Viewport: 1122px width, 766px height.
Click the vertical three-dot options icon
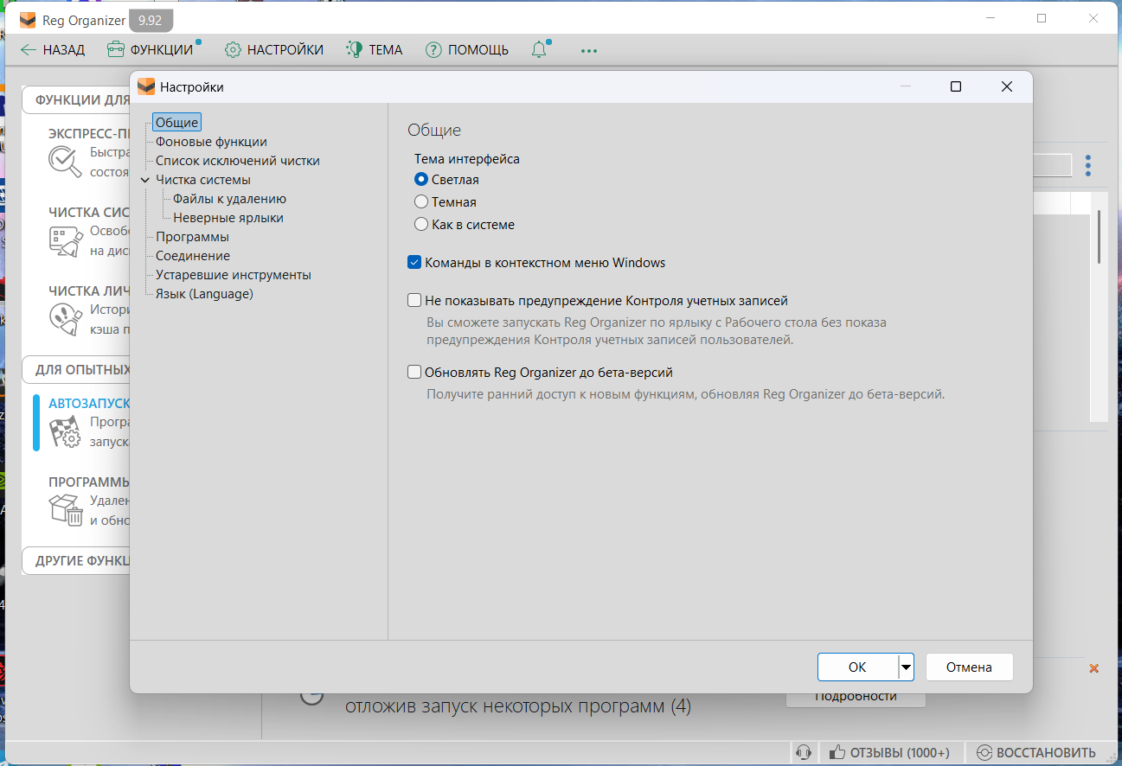1088,165
